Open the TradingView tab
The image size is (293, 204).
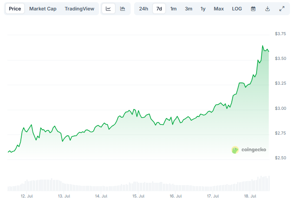79,9
